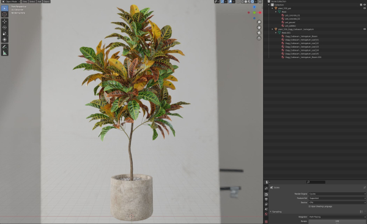
Task: Open the Output properties tab
Action: tap(266, 200)
